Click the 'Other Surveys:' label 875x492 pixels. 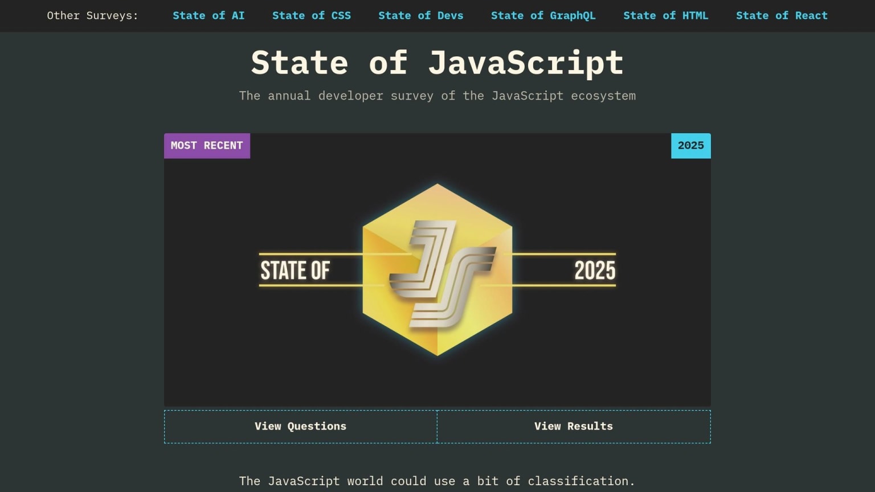(x=92, y=15)
